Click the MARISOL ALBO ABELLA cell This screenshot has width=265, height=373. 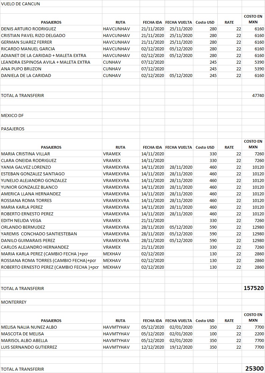pyautogui.click(x=51, y=340)
